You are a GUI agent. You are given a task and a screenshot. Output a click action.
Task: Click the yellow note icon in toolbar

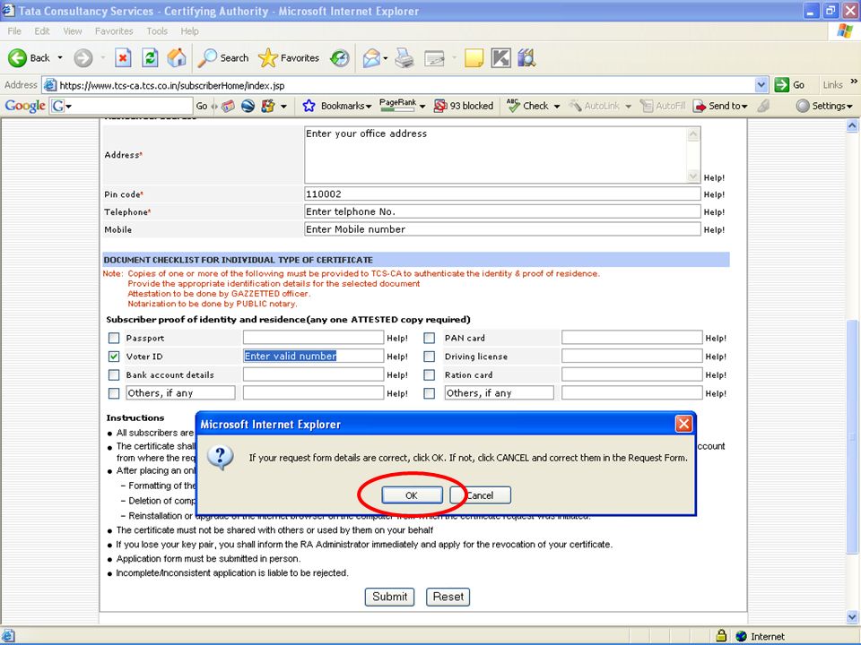pos(474,57)
